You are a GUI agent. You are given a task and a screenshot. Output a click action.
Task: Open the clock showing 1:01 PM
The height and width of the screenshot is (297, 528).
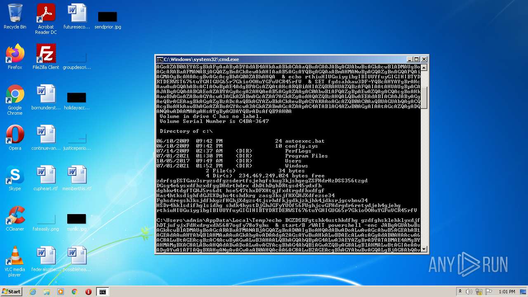tap(507, 292)
